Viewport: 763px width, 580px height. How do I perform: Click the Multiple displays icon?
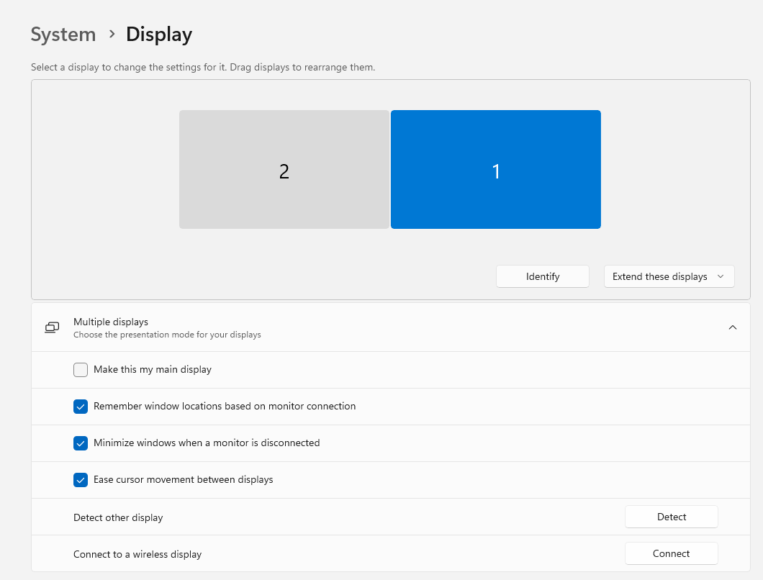pos(51,327)
